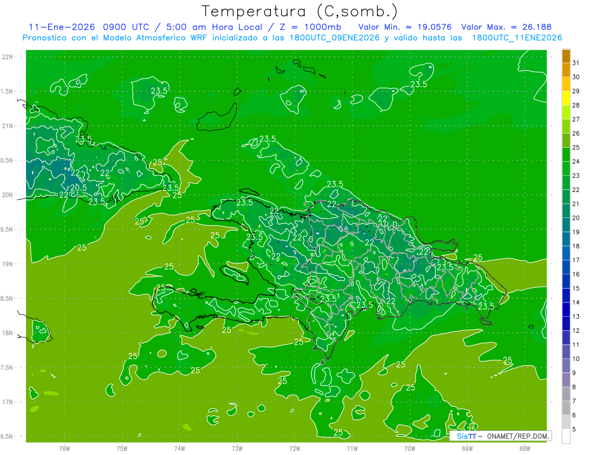Click the colorbar label "15"
589x455 pixels.
(x=576, y=288)
